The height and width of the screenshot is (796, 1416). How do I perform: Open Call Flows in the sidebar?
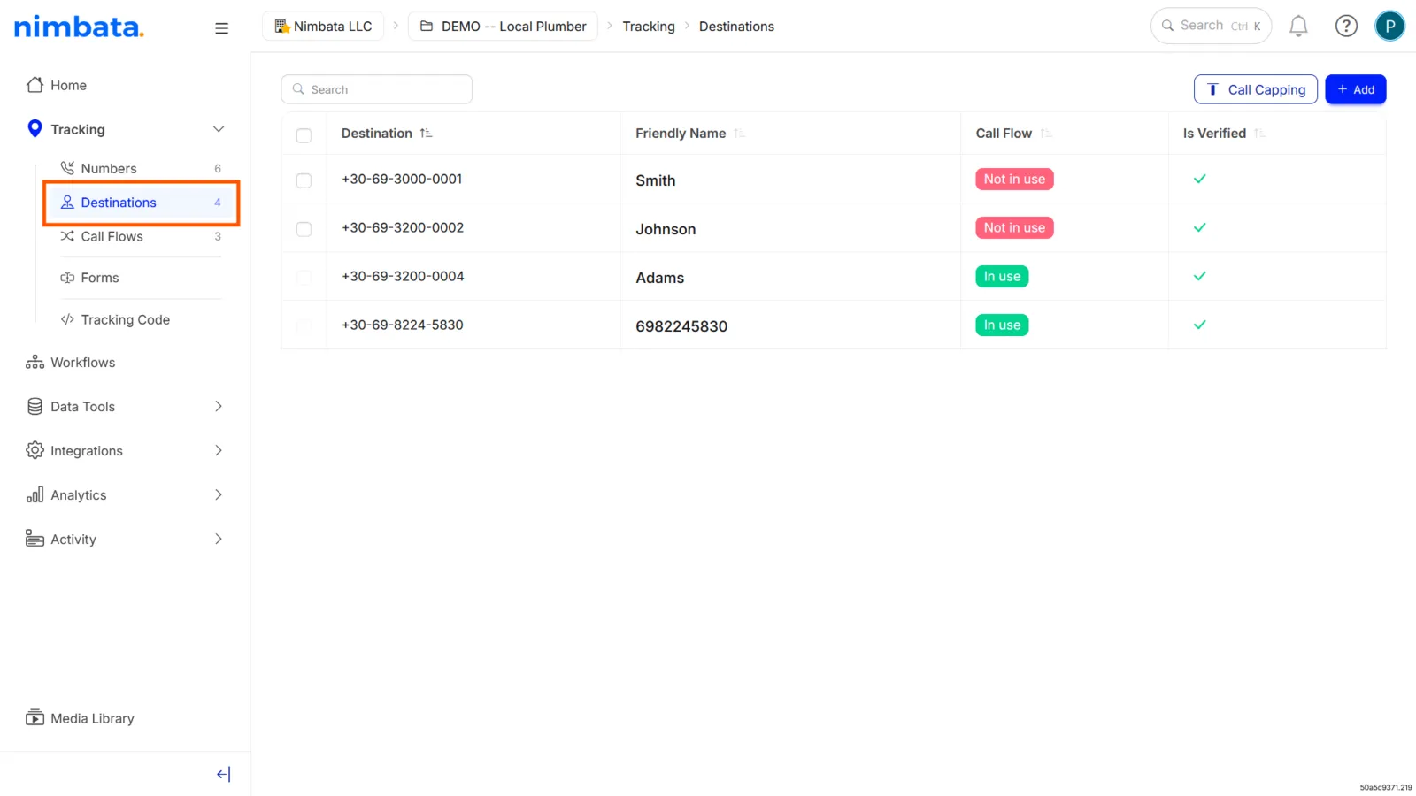click(x=141, y=236)
